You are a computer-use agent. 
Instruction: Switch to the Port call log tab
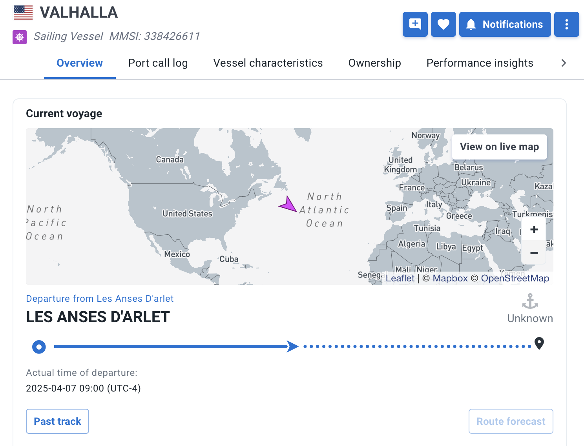point(158,63)
